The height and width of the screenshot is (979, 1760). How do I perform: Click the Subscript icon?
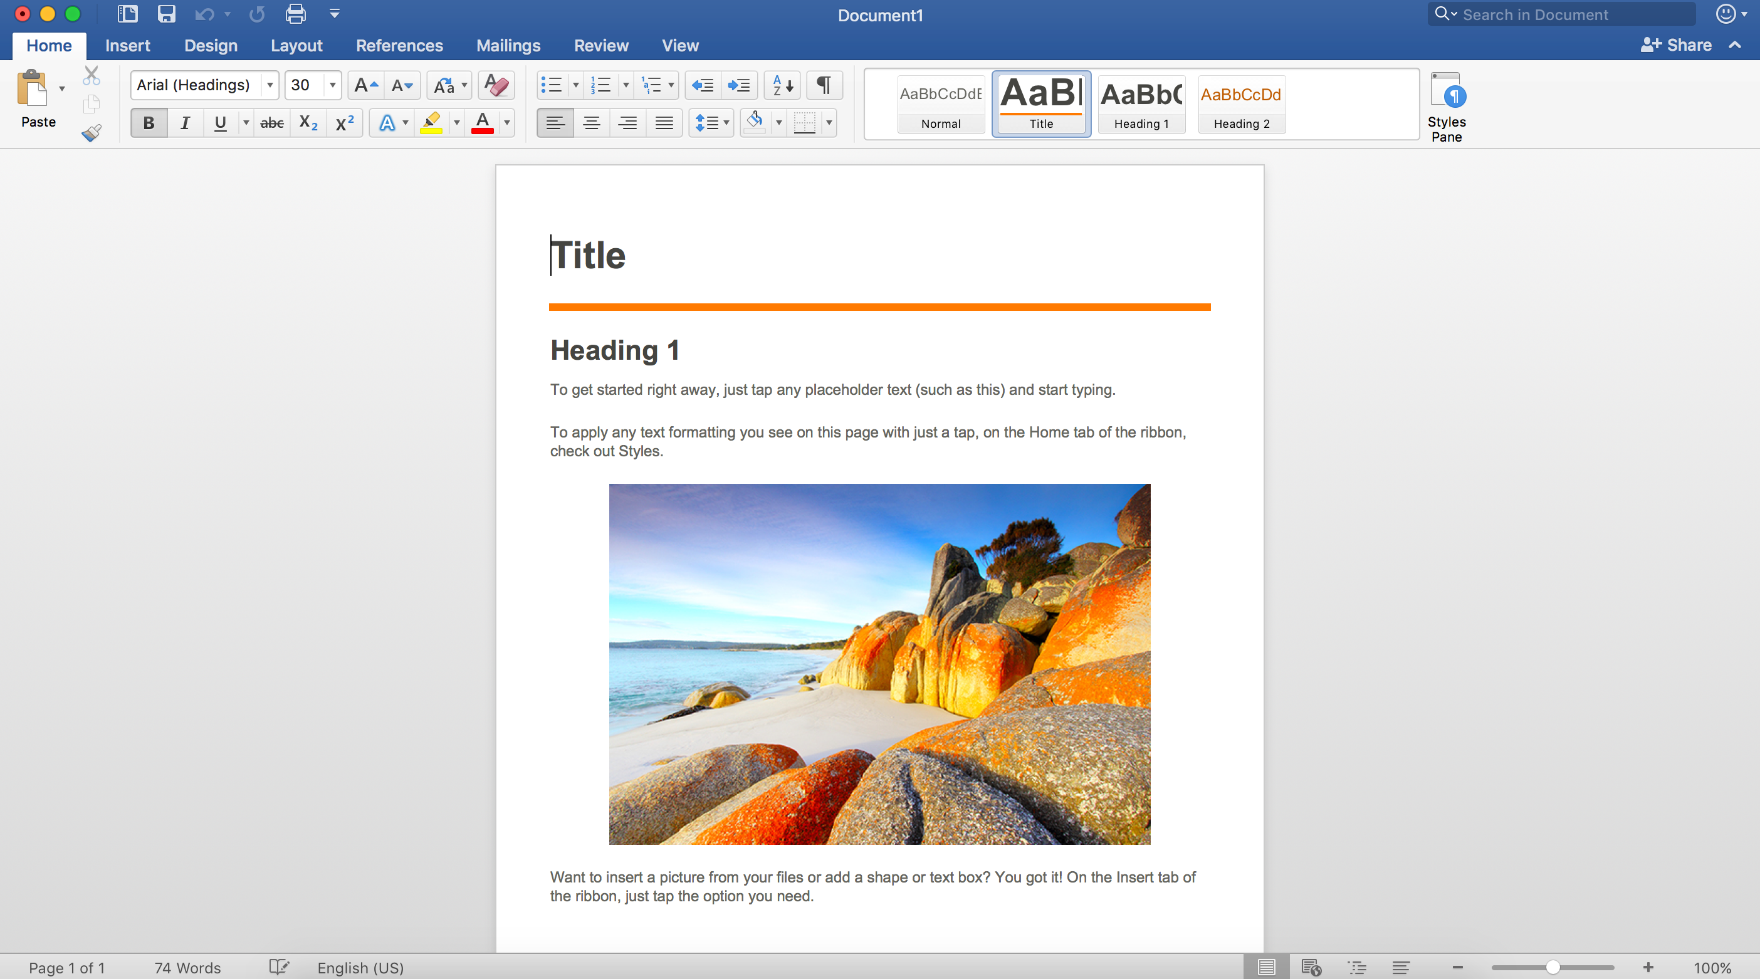pos(308,123)
